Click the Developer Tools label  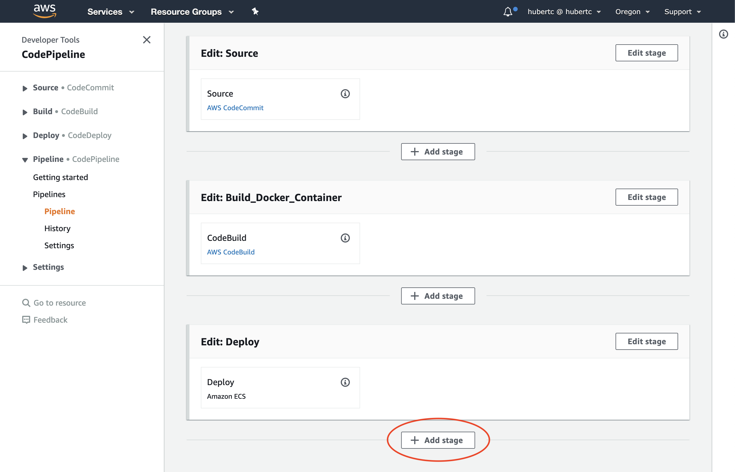[51, 40]
